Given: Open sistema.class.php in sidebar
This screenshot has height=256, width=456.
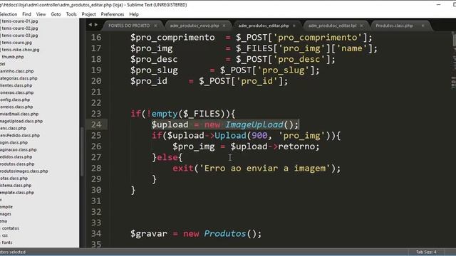Looking at the screenshot, I should (x=16, y=185).
